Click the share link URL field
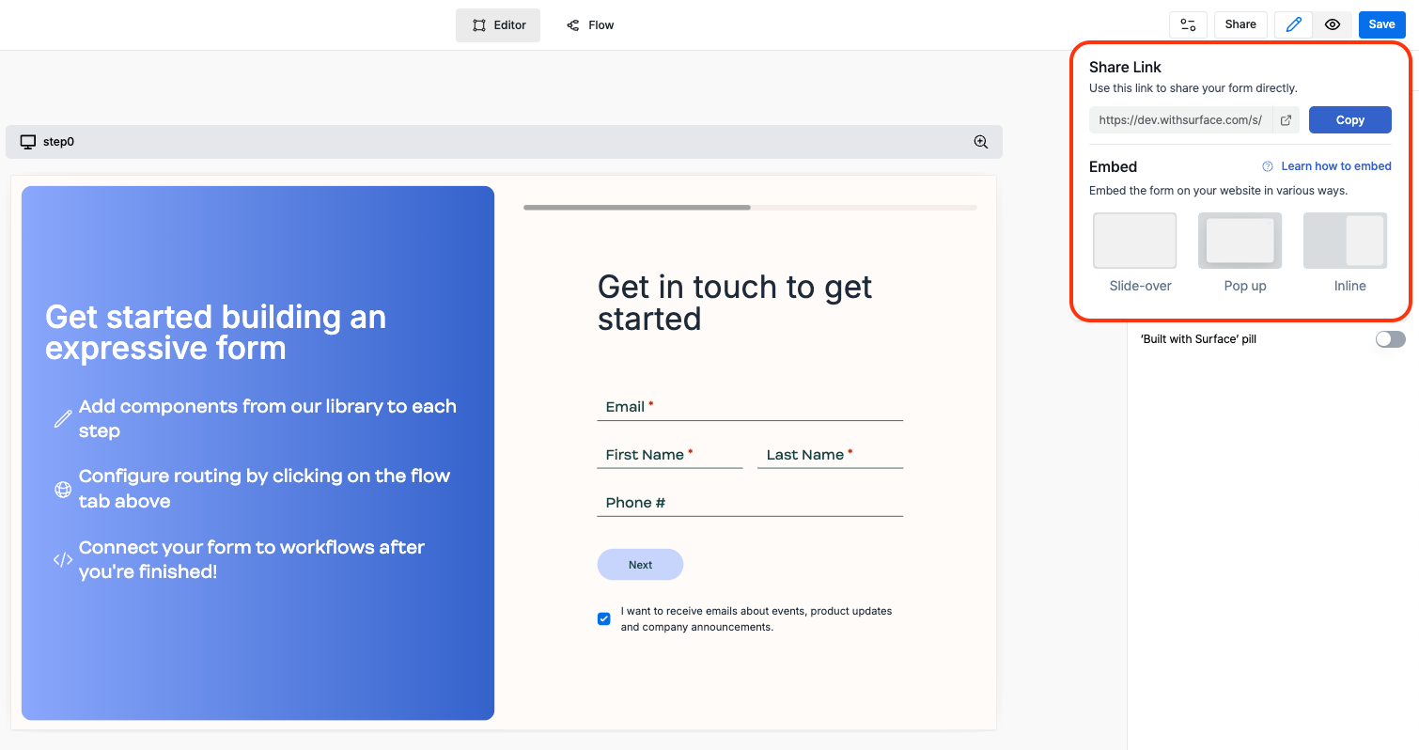This screenshot has width=1419, height=750. click(1179, 119)
